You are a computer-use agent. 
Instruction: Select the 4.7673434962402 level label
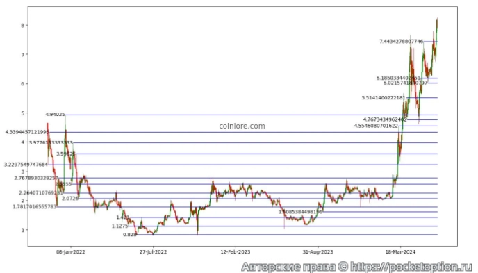[385, 119]
